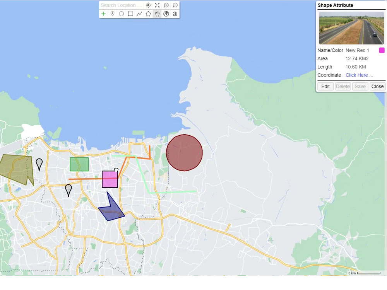
Task: Click the 5 km scale bar
Action: [364, 273]
